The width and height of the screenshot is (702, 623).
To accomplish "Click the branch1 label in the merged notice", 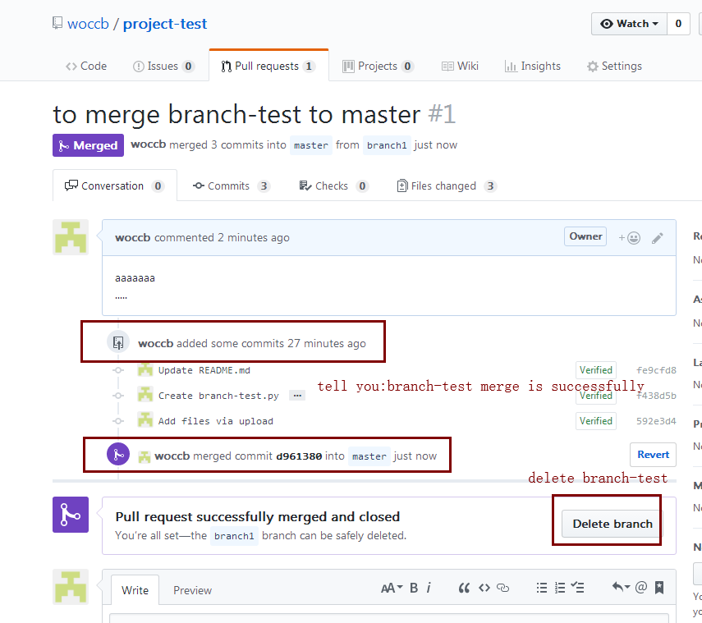I will point(234,536).
